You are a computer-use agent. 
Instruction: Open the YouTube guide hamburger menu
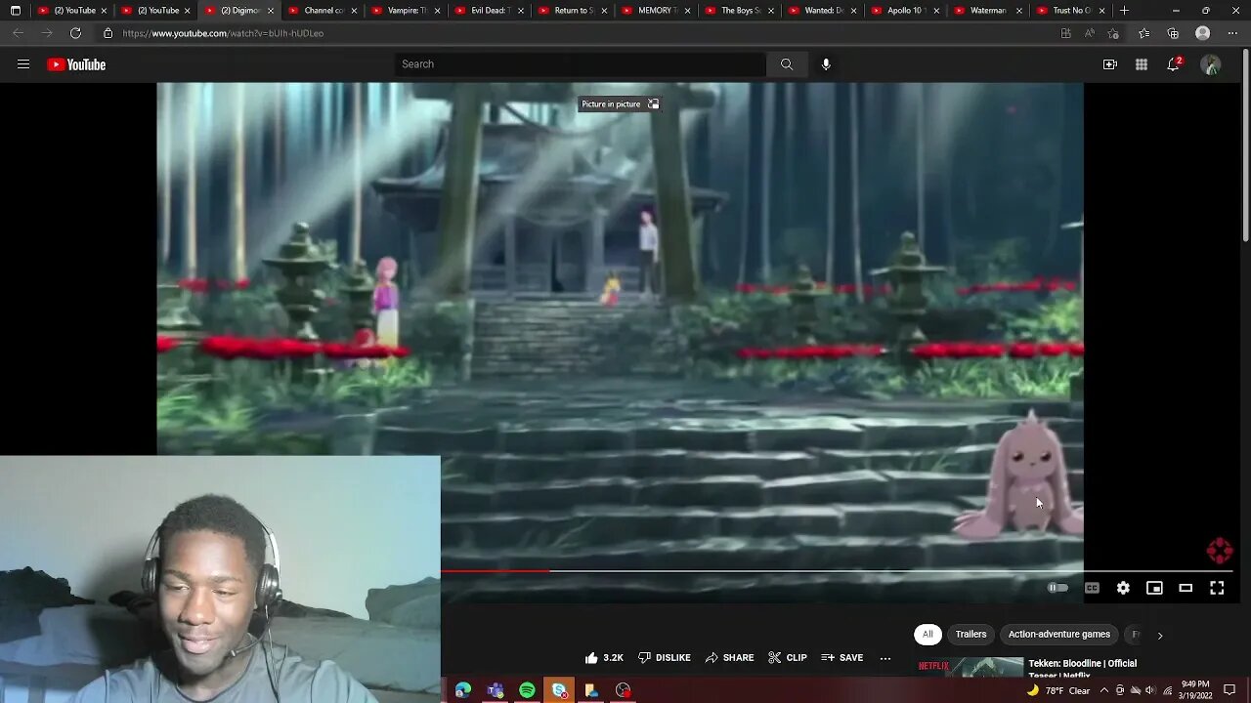(x=23, y=64)
